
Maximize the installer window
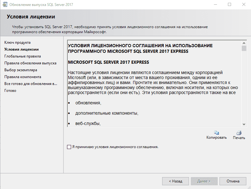pyautogui.click(x=229, y=5)
